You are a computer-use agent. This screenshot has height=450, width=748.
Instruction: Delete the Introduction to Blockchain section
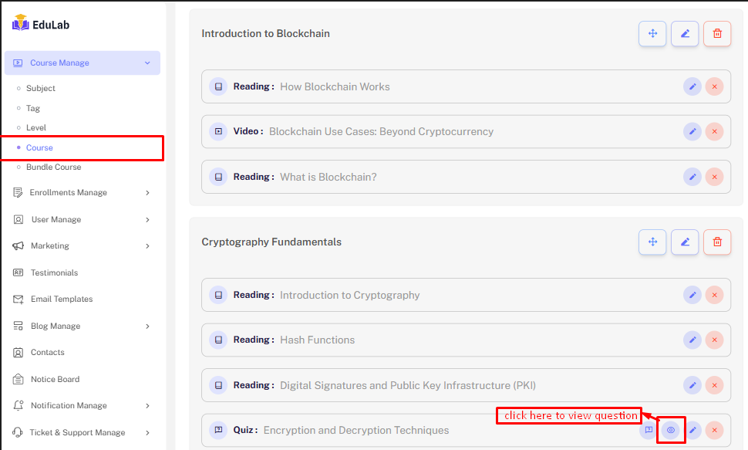pos(717,34)
